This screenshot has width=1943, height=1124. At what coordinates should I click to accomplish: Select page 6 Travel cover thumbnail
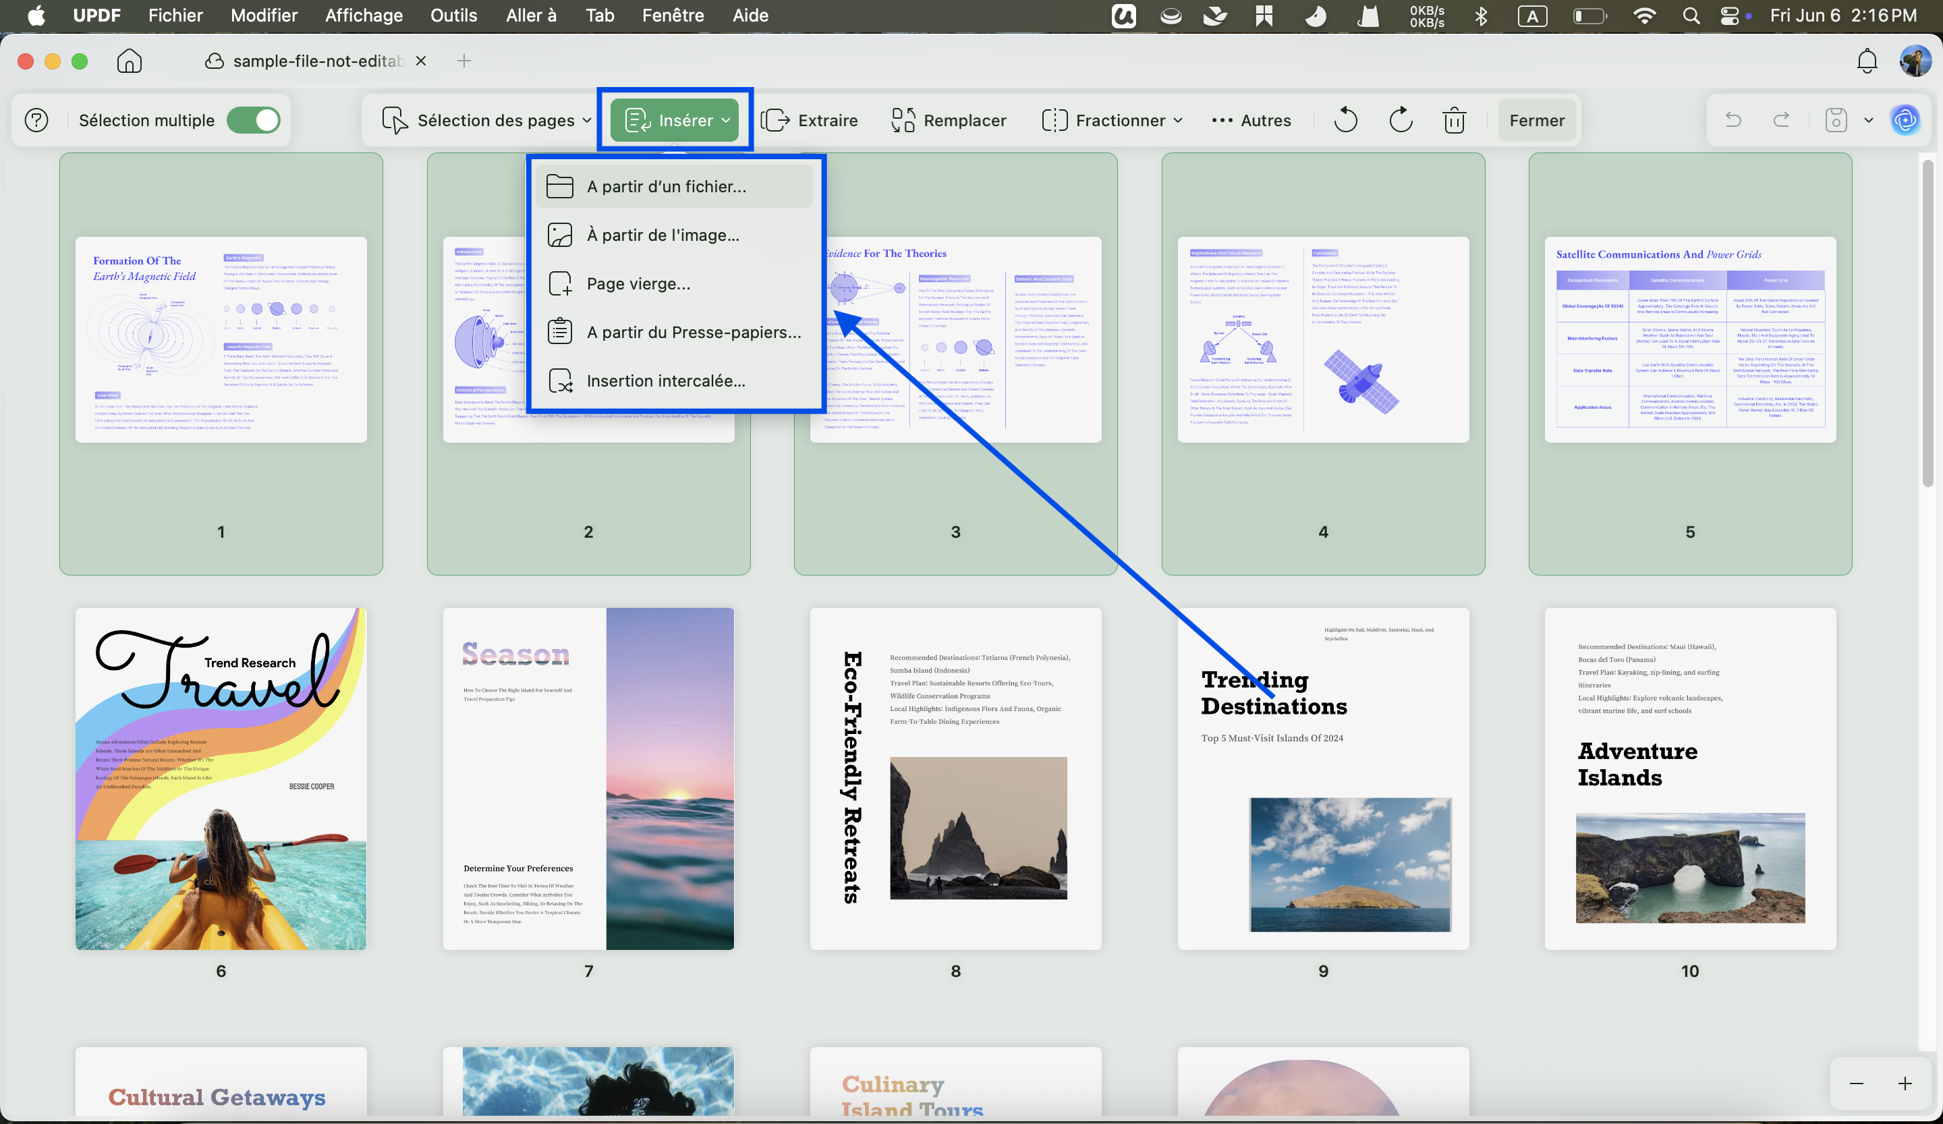(x=221, y=779)
